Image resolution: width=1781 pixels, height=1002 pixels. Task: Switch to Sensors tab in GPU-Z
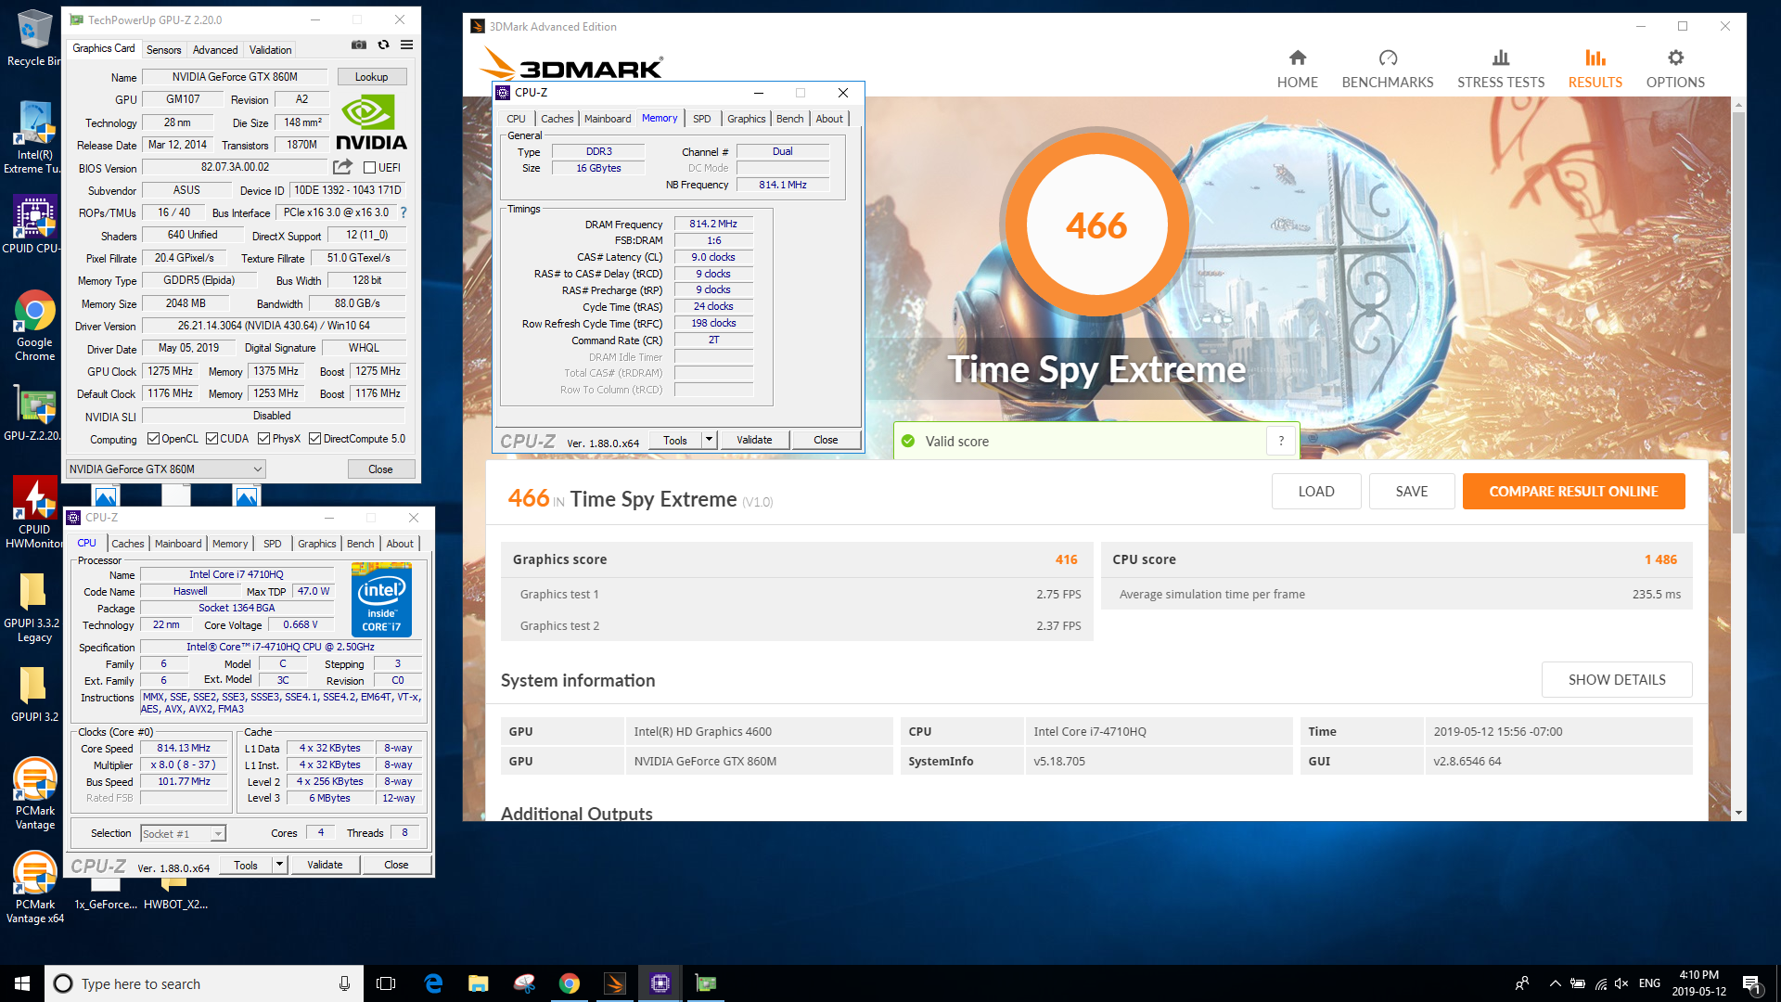click(x=163, y=50)
